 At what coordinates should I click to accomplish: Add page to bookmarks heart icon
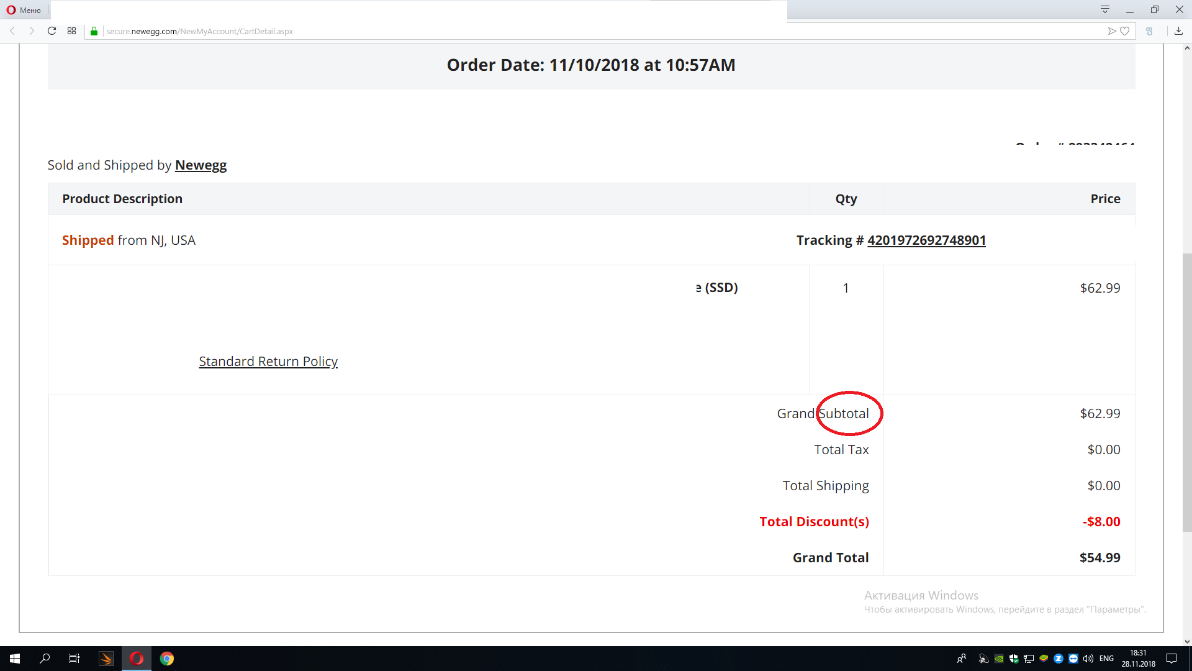[1124, 31]
